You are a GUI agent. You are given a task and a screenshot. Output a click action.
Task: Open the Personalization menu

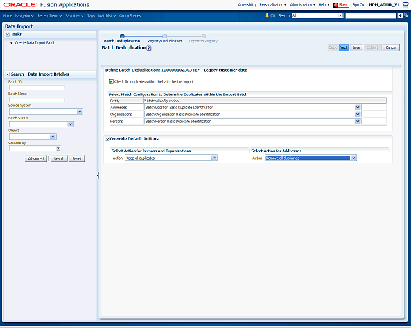tap(273, 5)
